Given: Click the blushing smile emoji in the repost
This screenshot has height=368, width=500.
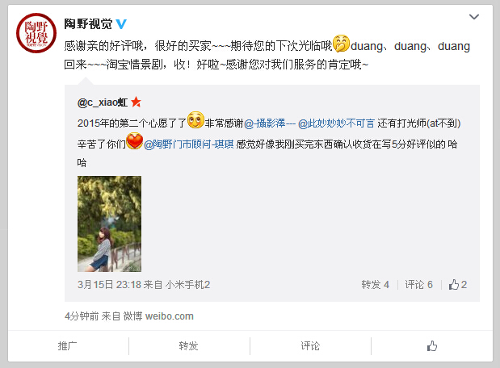Looking at the screenshot, I should [195, 120].
